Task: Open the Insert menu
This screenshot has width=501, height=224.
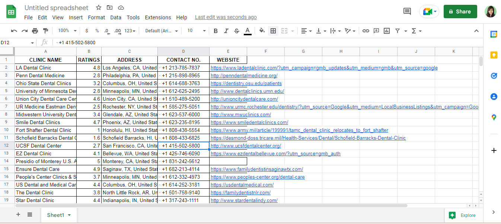Action: click(x=76, y=17)
